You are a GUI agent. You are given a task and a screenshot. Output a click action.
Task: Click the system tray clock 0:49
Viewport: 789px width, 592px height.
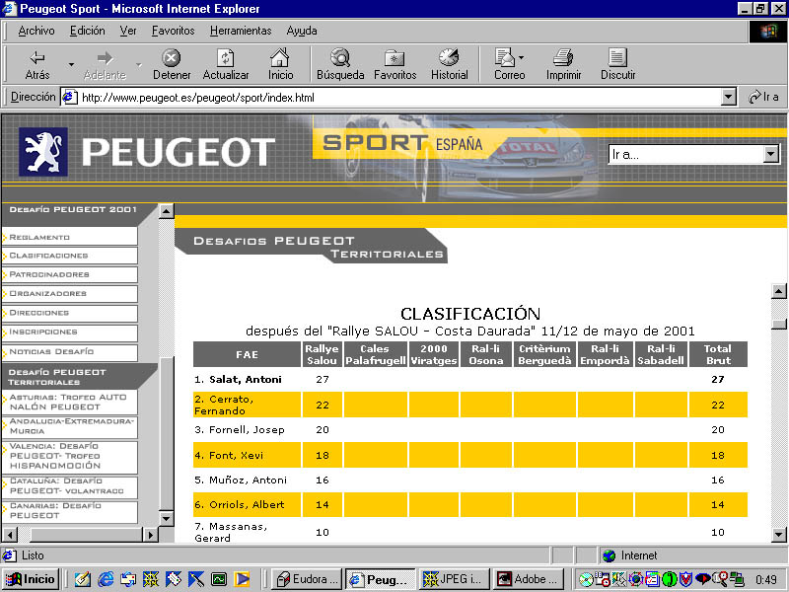coord(766,579)
